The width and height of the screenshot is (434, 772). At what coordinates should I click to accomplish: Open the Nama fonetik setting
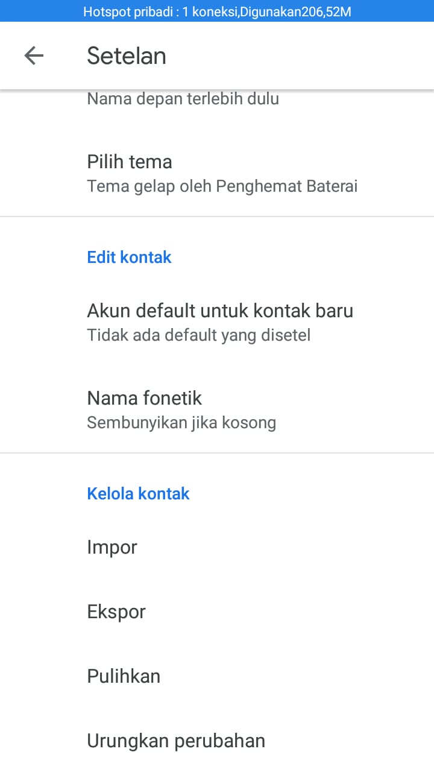(x=217, y=409)
